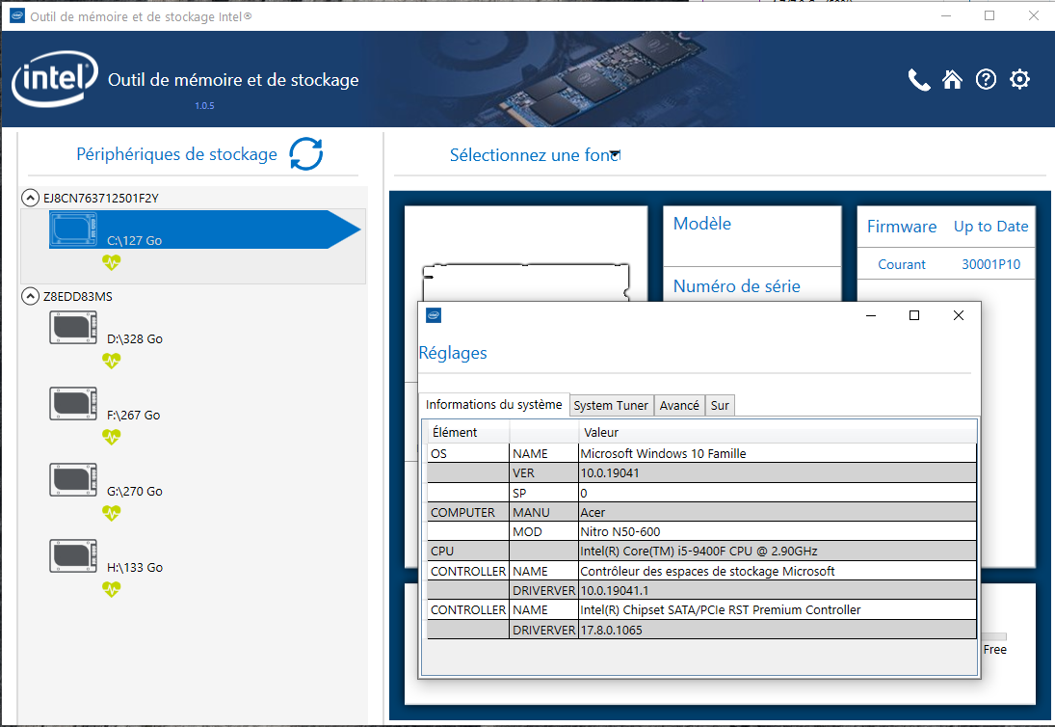Refresh the storage devices list

pyautogui.click(x=305, y=154)
